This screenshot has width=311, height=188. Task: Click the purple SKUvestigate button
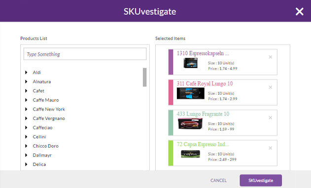coord(261,181)
